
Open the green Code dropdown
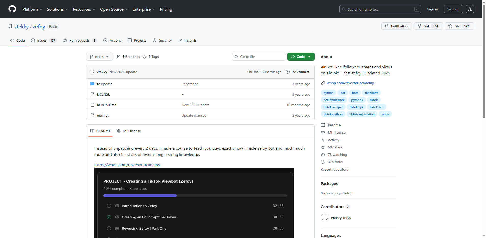[301, 57]
